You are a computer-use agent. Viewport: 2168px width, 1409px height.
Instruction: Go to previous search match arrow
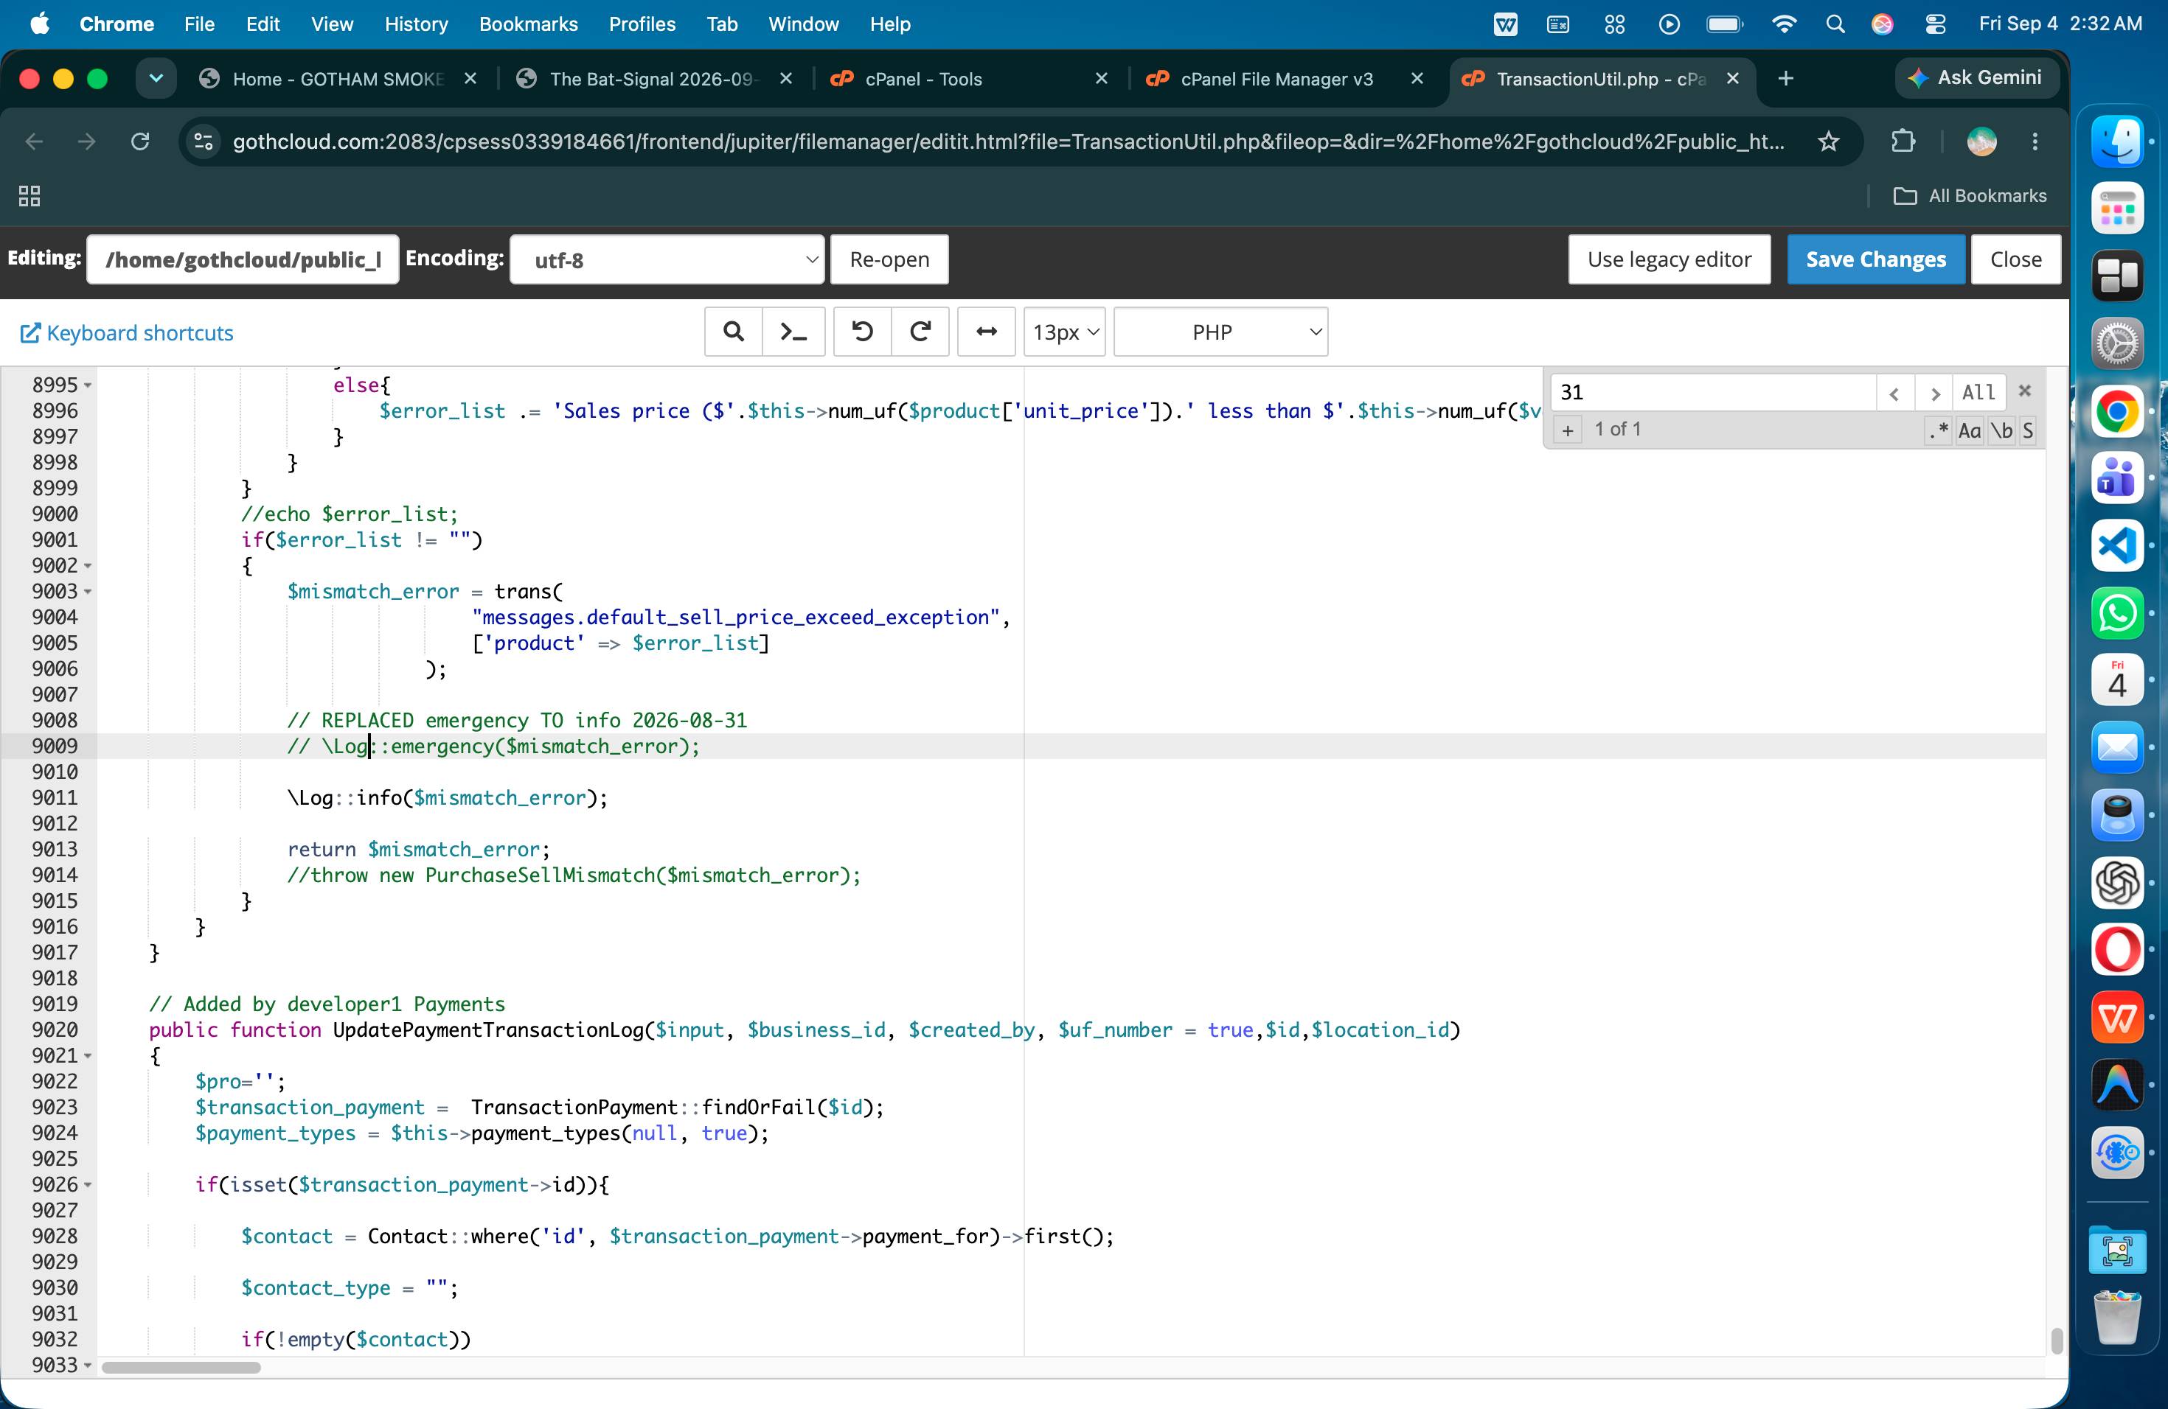pyautogui.click(x=1894, y=394)
